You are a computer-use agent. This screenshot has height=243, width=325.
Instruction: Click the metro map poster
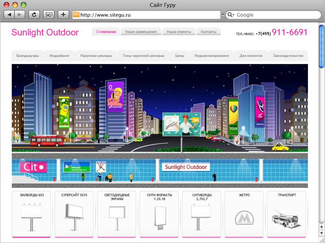101,166
